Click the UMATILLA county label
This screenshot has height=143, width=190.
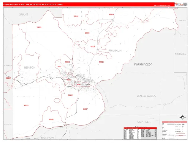pyautogui.click(x=144, y=122)
